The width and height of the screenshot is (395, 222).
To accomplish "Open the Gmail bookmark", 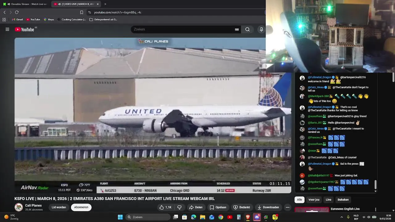I will 18,19.
